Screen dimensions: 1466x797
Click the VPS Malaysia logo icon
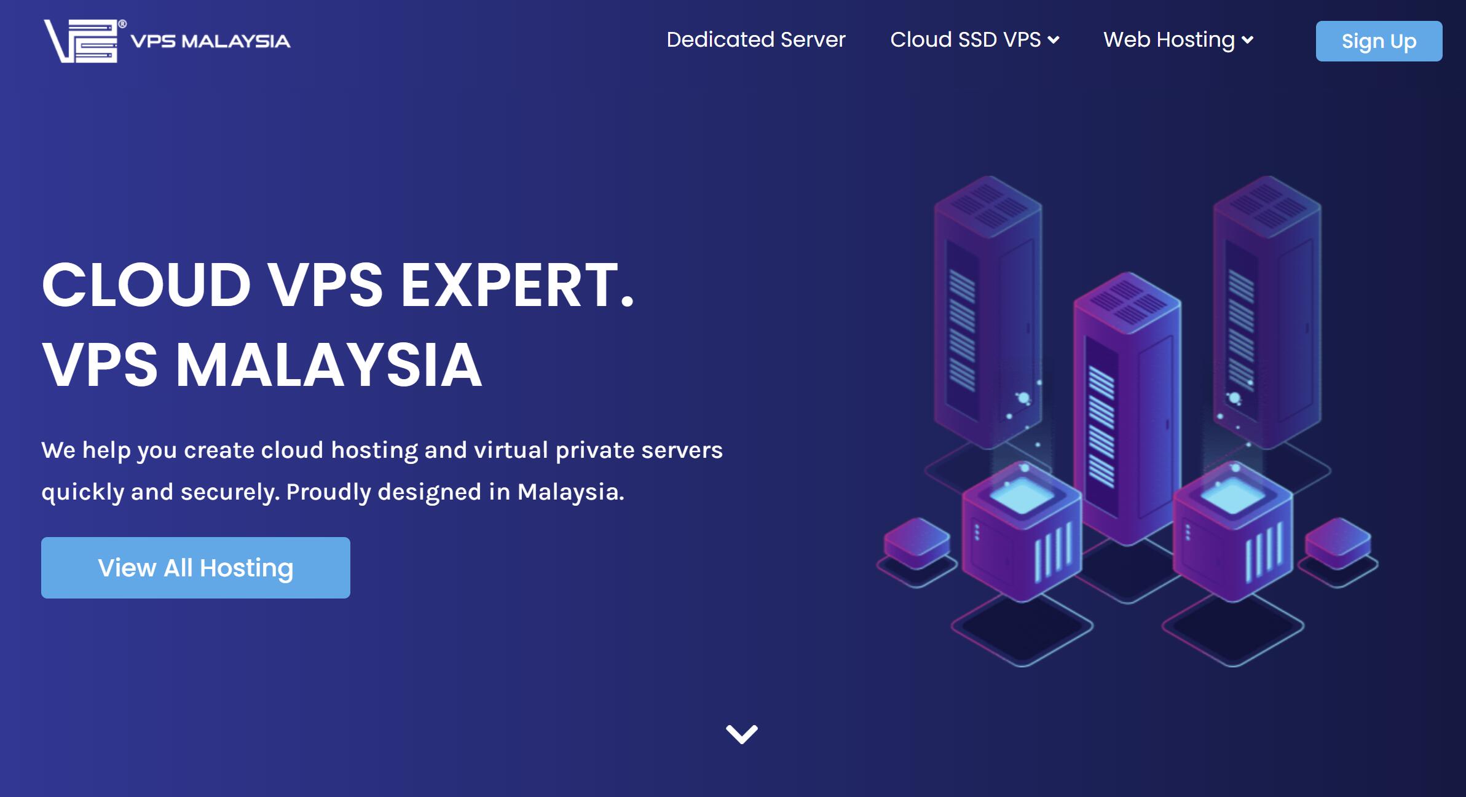[x=74, y=39]
